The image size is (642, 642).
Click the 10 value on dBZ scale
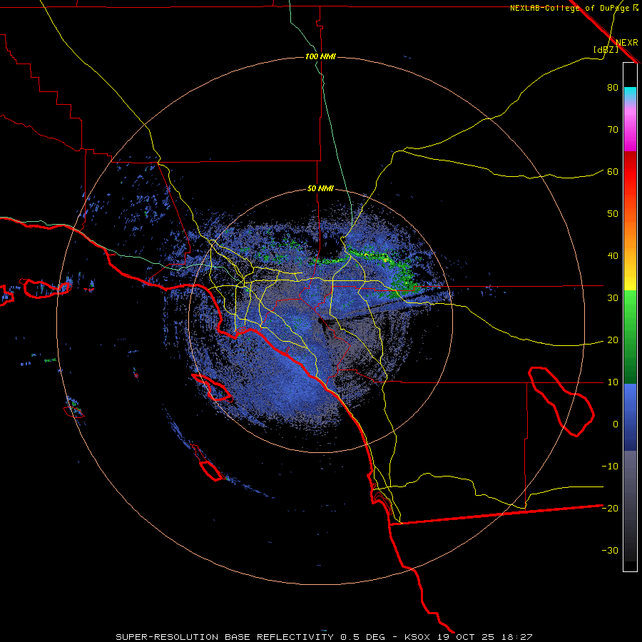coord(613,382)
